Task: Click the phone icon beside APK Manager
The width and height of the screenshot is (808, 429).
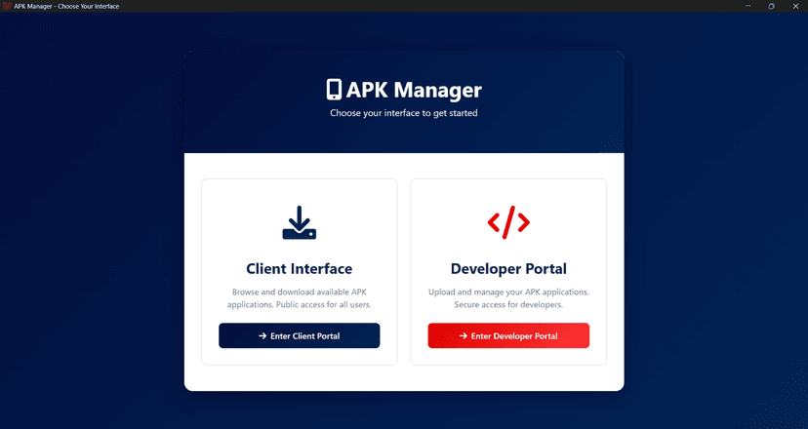Action: pos(334,90)
